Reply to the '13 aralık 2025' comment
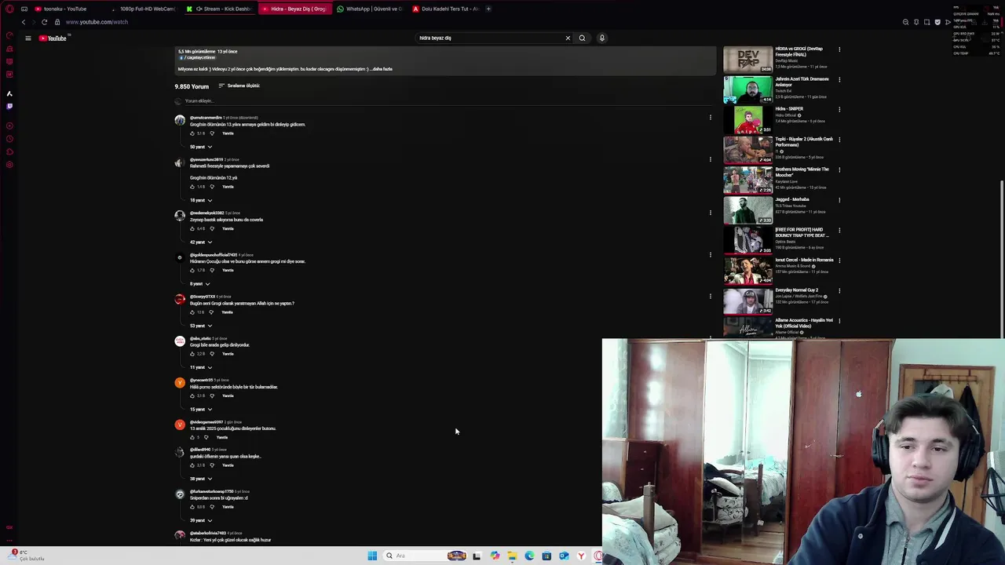Screen dimensions: 1005x565 point(222,437)
